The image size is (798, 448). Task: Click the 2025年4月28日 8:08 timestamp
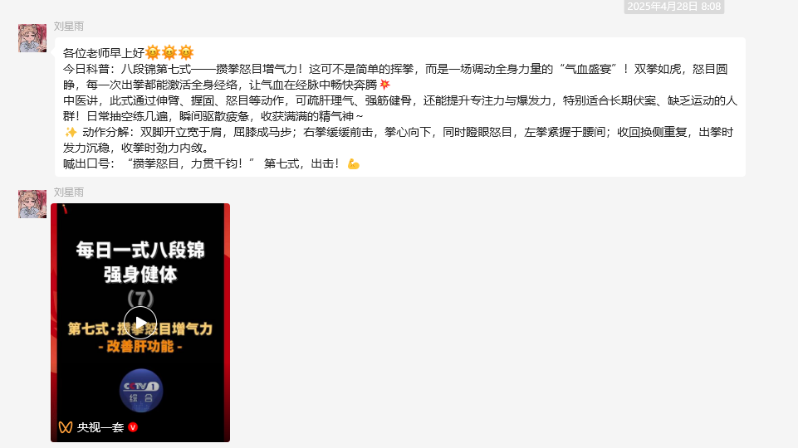pos(673,6)
